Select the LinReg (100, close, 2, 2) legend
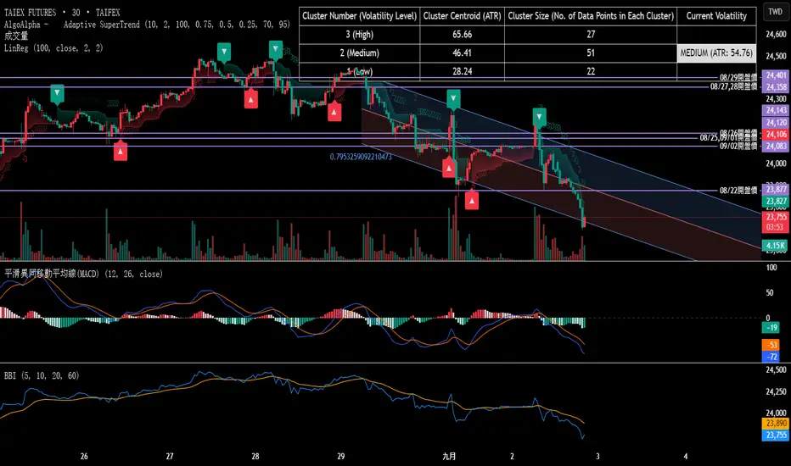This screenshot has height=466, width=791. [x=53, y=47]
